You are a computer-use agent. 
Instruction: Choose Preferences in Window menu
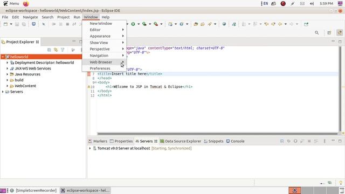[104, 68]
